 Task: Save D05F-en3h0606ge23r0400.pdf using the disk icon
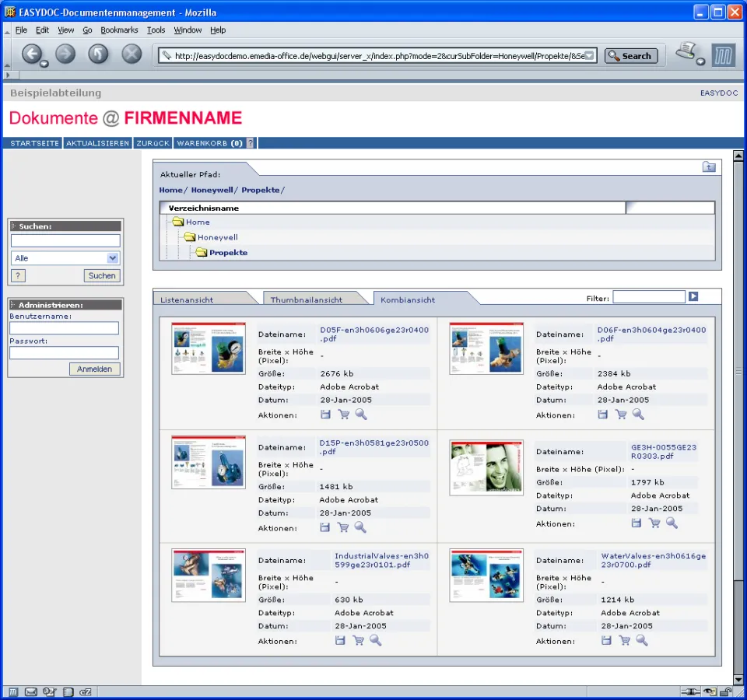pyautogui.click(x=325, y=414)
